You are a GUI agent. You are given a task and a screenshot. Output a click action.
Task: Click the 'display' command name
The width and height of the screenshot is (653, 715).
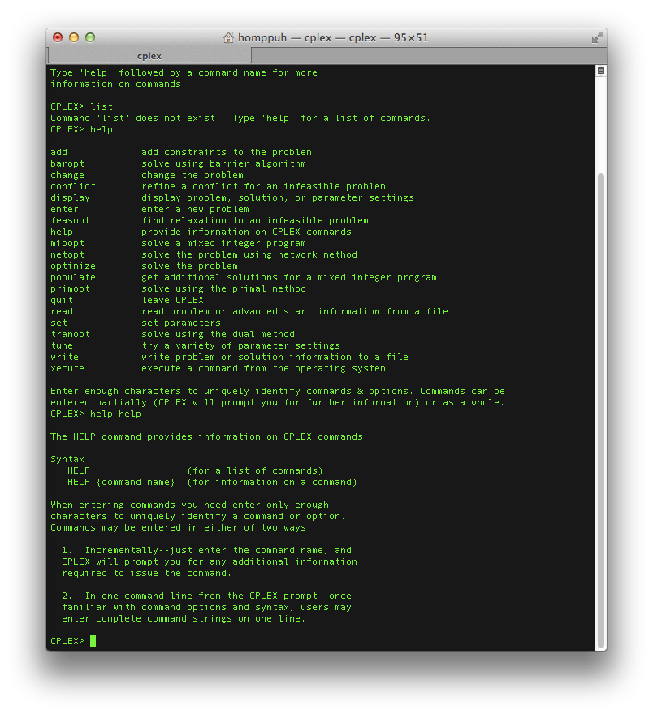[70, 198]
